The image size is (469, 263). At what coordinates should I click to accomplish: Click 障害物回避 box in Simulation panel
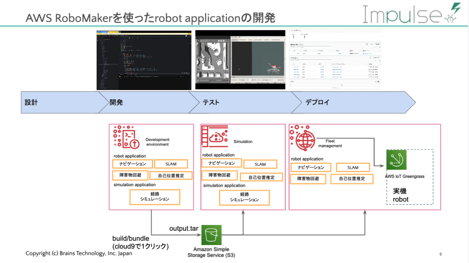coord(219,175)
